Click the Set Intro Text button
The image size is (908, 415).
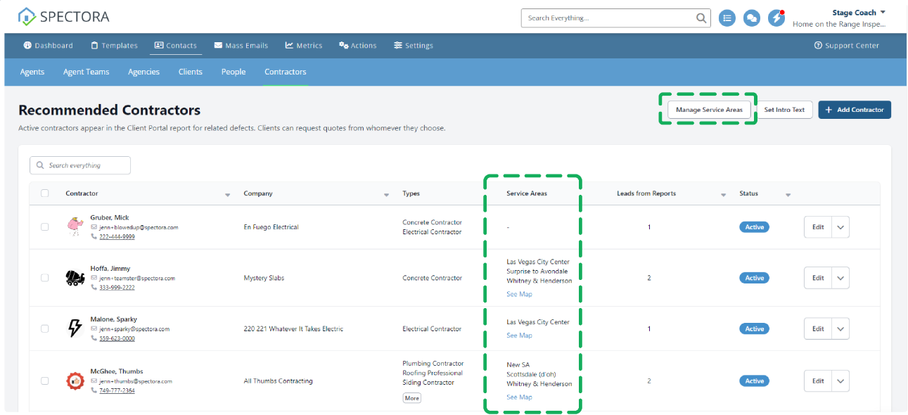click(x=784, y=110)
